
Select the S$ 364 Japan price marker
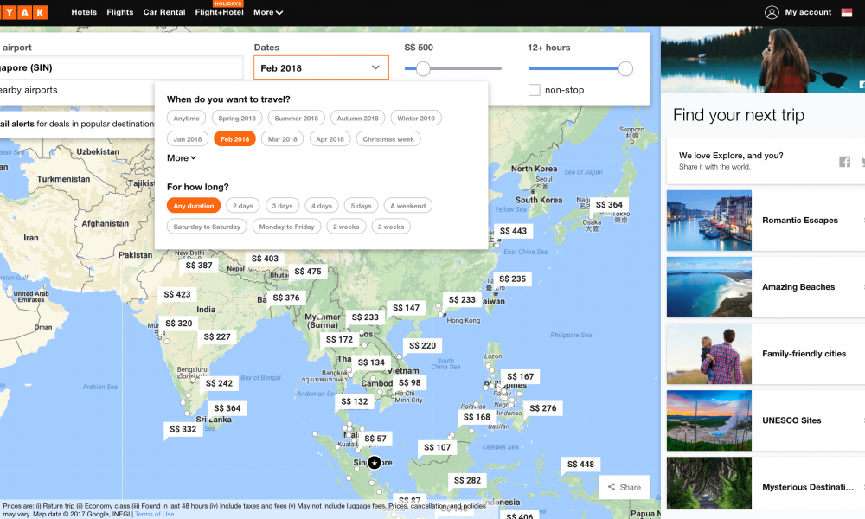[609, 205]
